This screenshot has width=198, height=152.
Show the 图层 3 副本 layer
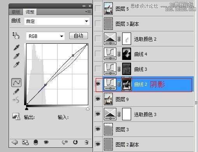[98, 24]
